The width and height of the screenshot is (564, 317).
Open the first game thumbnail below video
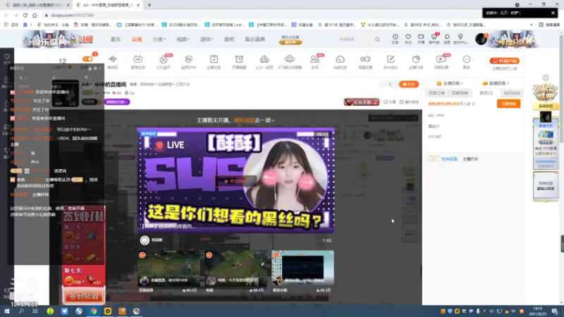[168, 268]
